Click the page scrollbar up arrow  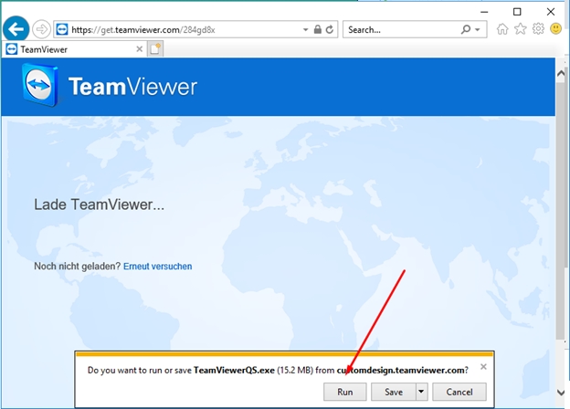tap(561, 73)
